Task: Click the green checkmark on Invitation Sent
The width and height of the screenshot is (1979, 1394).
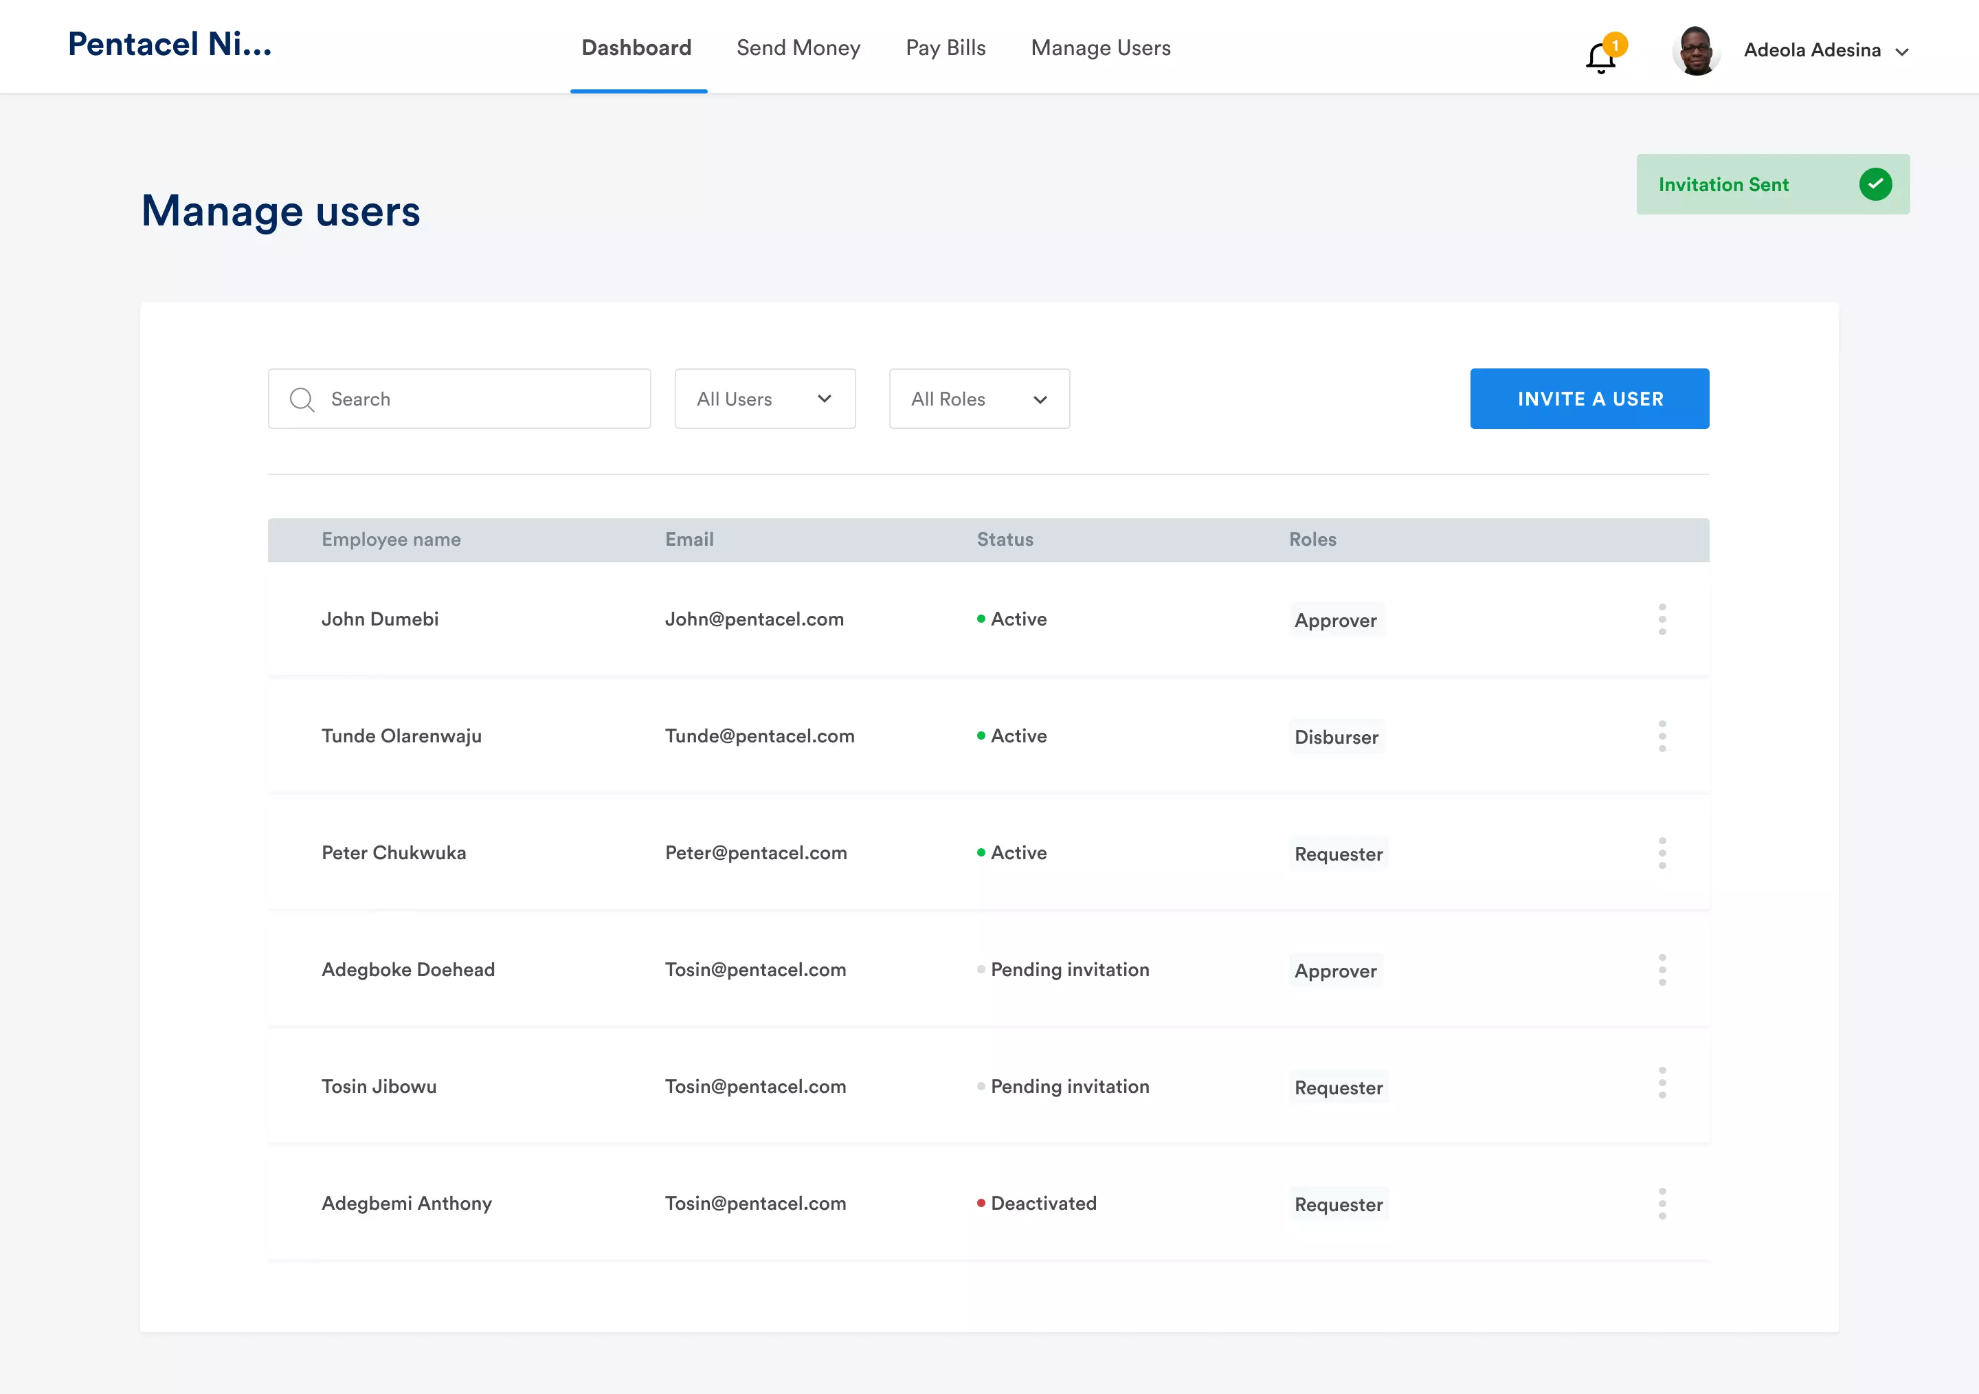Action: (x=1875, y=184)
